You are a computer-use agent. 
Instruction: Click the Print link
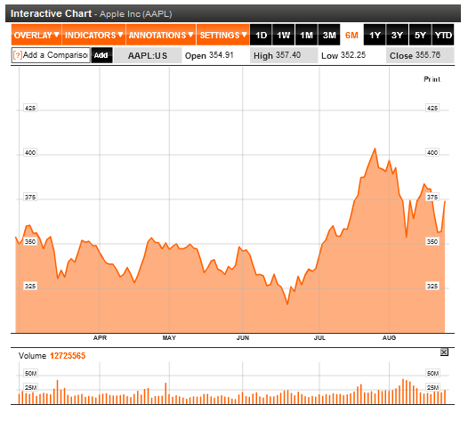tap(432, 79)
